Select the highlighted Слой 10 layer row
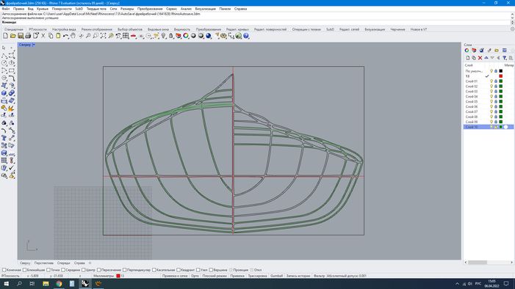This screenshot has width=515, height=289. (x=489, y=127)
